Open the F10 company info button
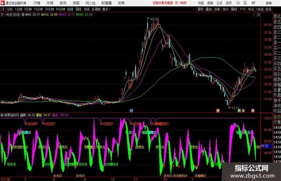 [x=243, y=9]
